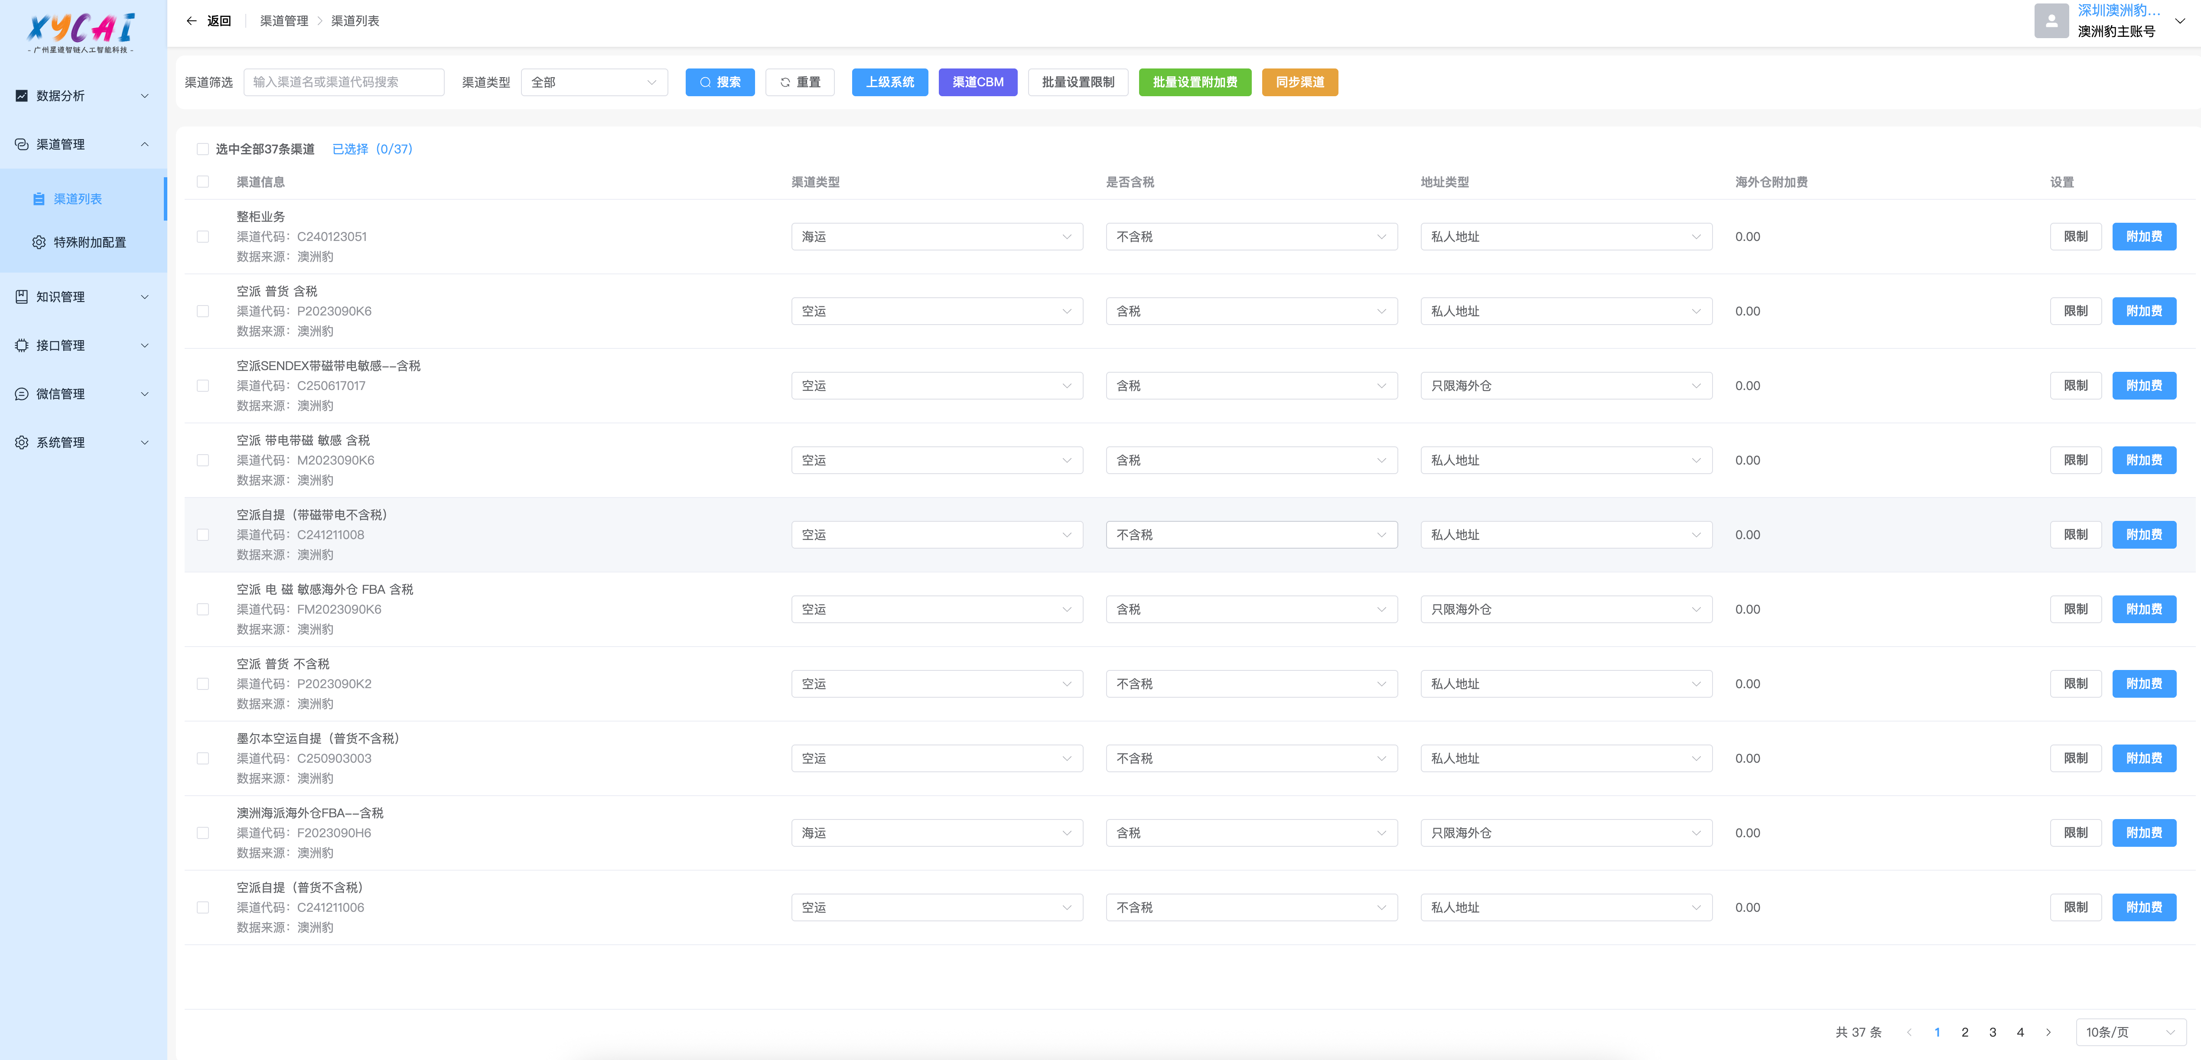Viewport: 2201px width, 1060px height.
Task: Focus the 渠道筛选 search input field
Action: pos(343,82)
